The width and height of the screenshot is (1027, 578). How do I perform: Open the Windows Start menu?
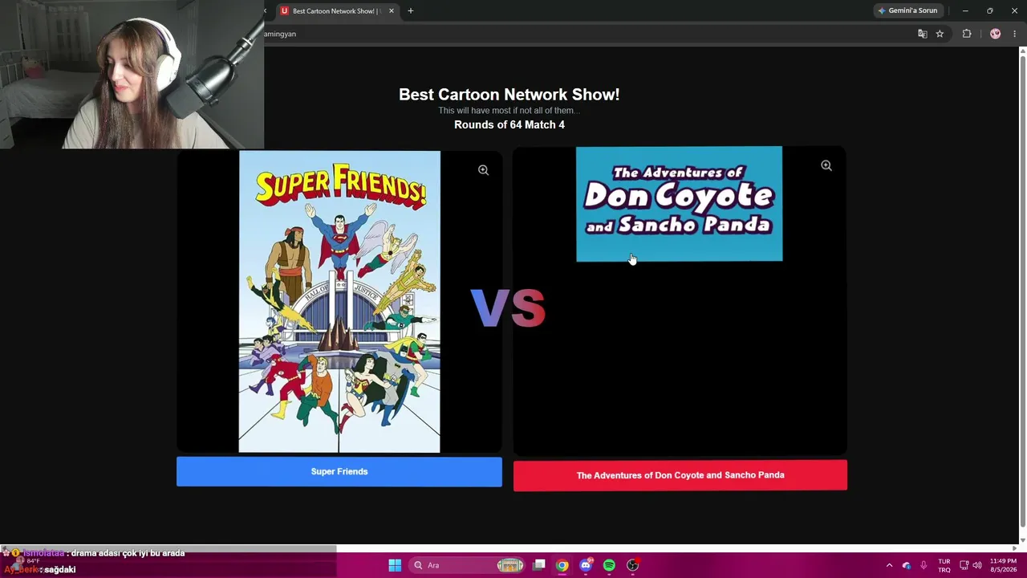395,565
